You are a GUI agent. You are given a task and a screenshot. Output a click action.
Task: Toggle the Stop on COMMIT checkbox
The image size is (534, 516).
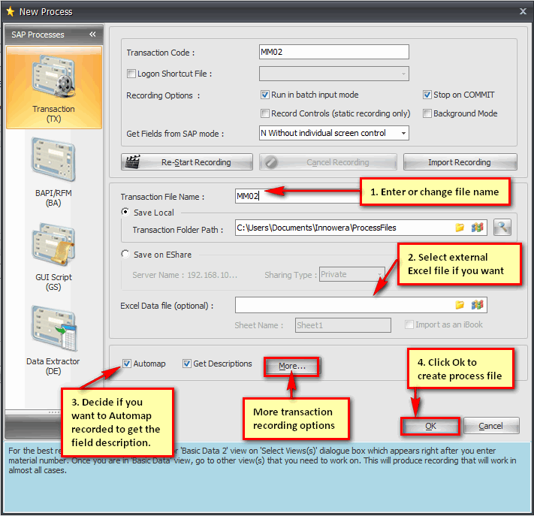point(427,95)
